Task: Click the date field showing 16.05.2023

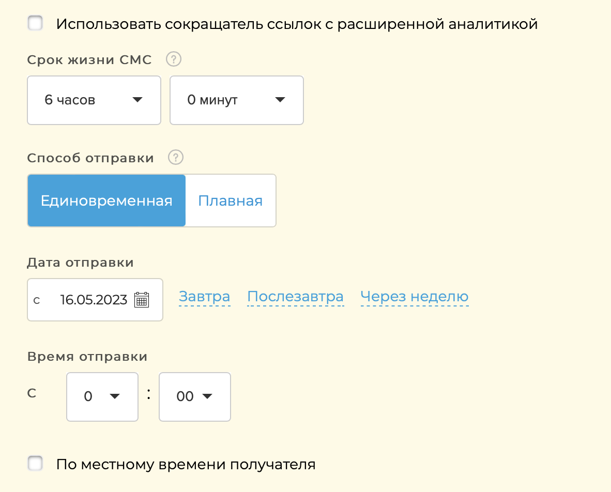Action: point(93,300)
